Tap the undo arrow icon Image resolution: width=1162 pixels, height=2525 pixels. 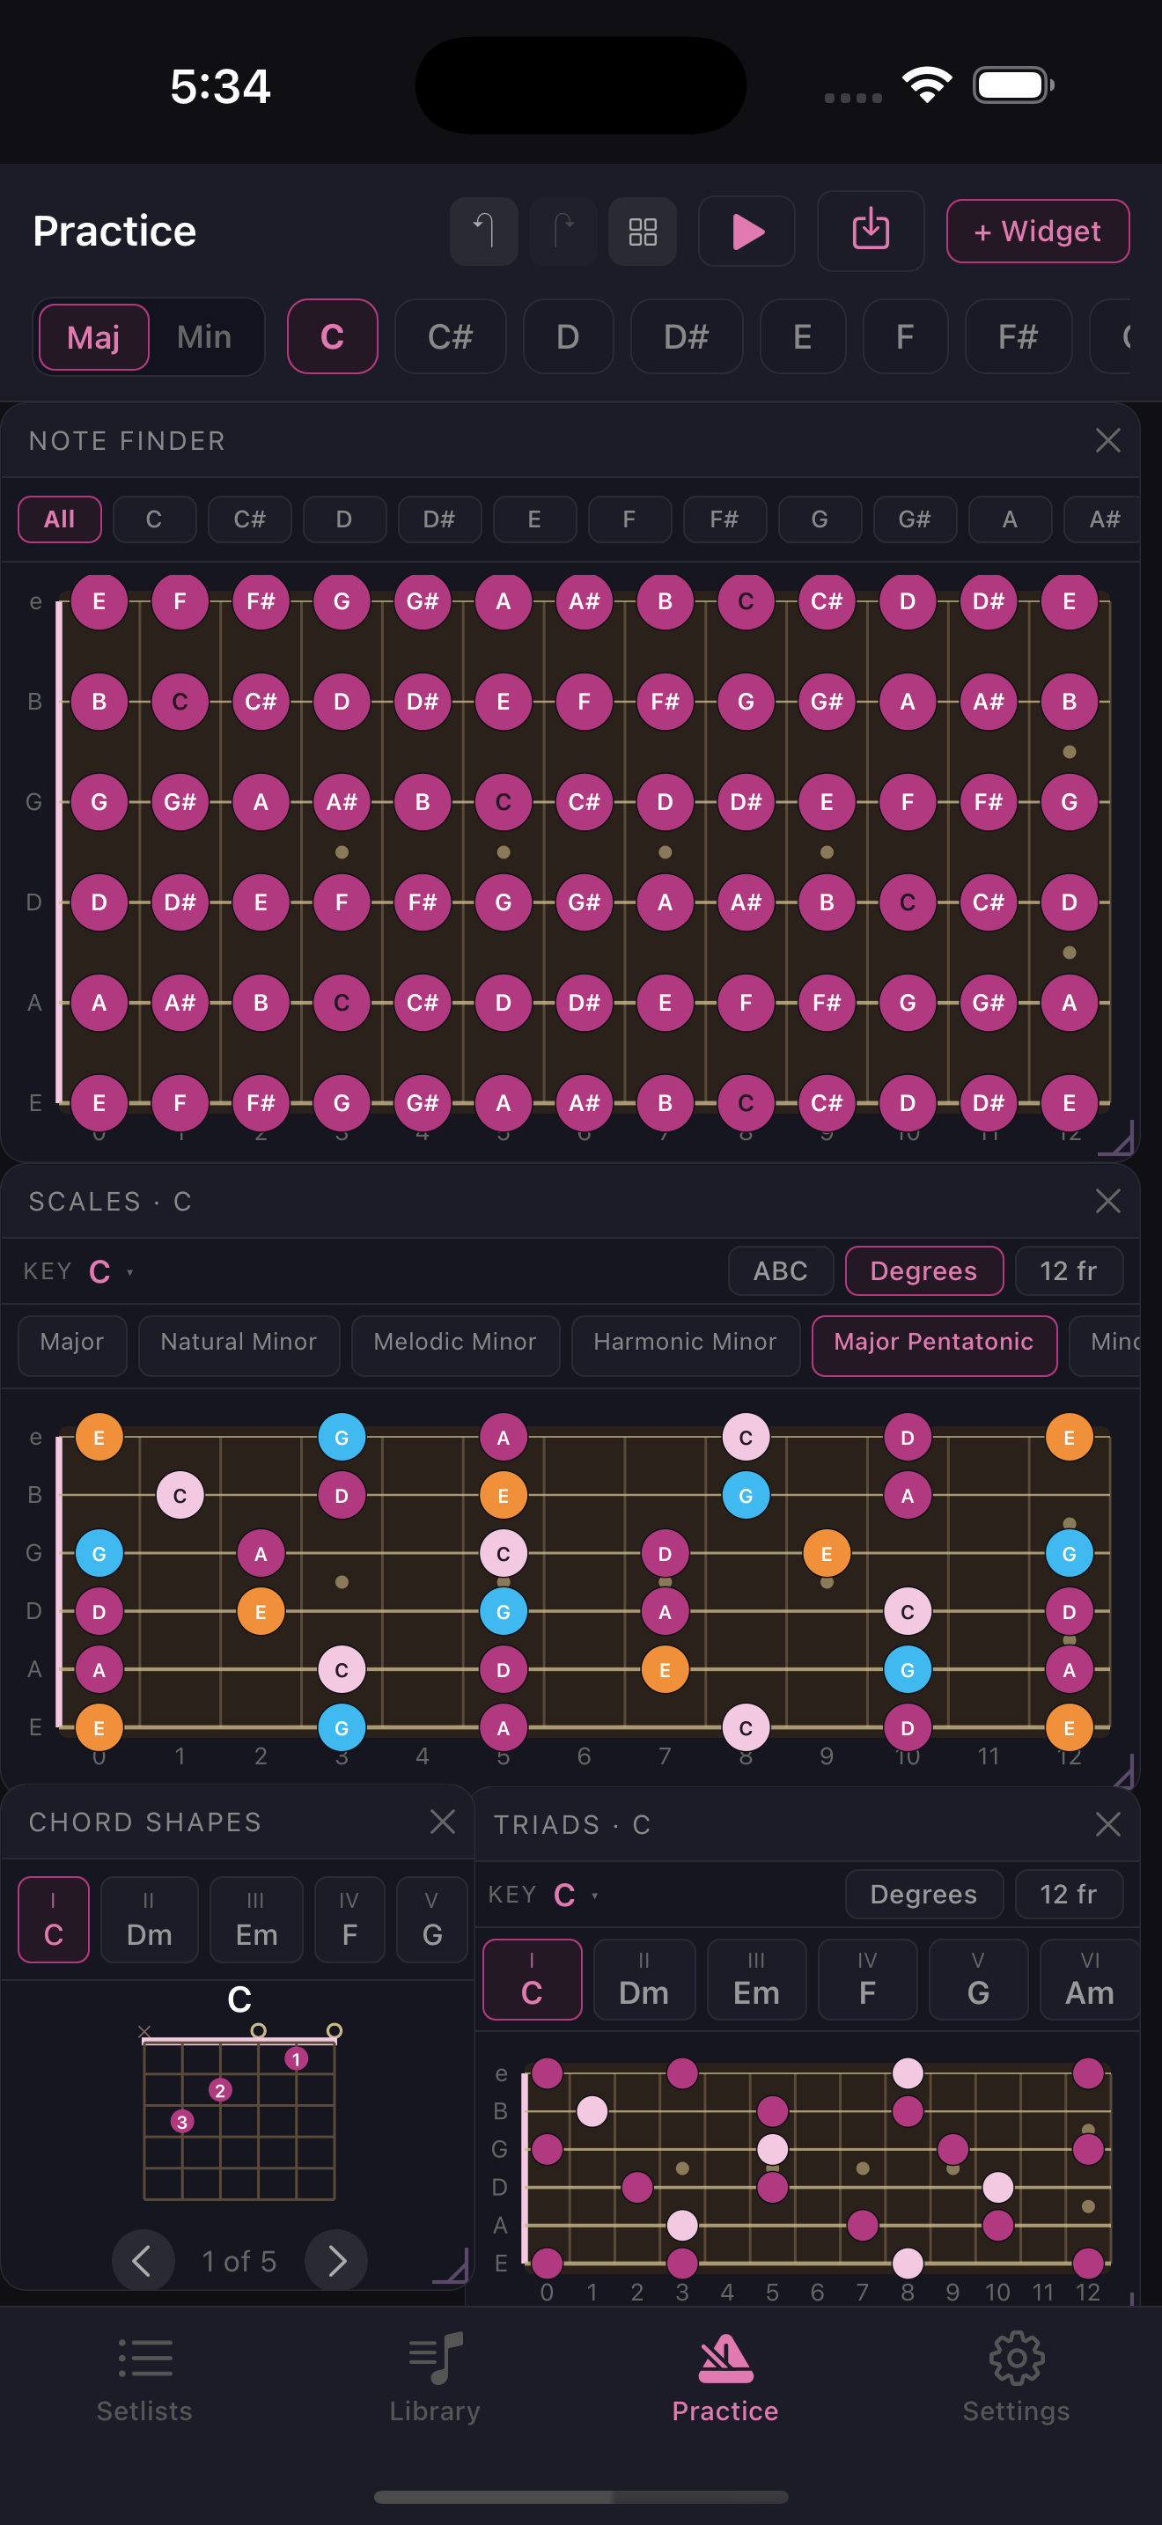pyautogui.click(x=483, y=232)
